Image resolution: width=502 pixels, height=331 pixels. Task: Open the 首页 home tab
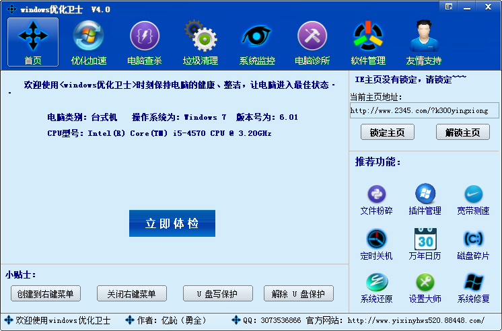[x=33, y=42]
